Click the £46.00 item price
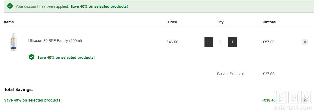Image resolution: width=314 pixels, height=112 pixels. click(x=172, y=42)
